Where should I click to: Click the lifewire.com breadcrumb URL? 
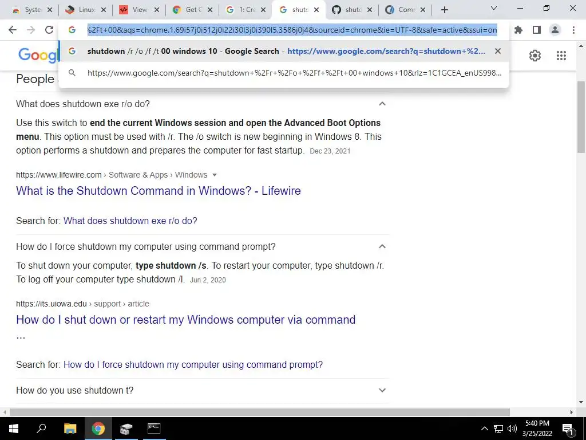pyautogui.click(x=112, y=175)
